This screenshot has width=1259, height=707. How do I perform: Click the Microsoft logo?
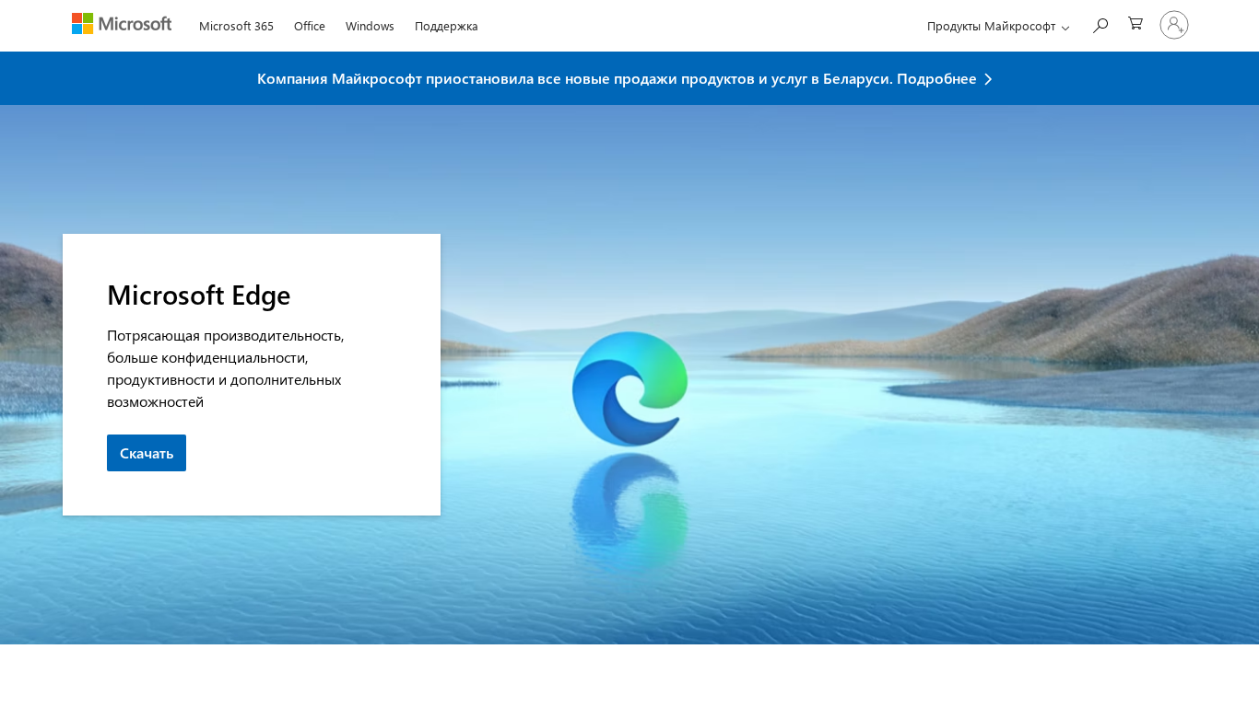pyautogui.click(x=122, y=24)
